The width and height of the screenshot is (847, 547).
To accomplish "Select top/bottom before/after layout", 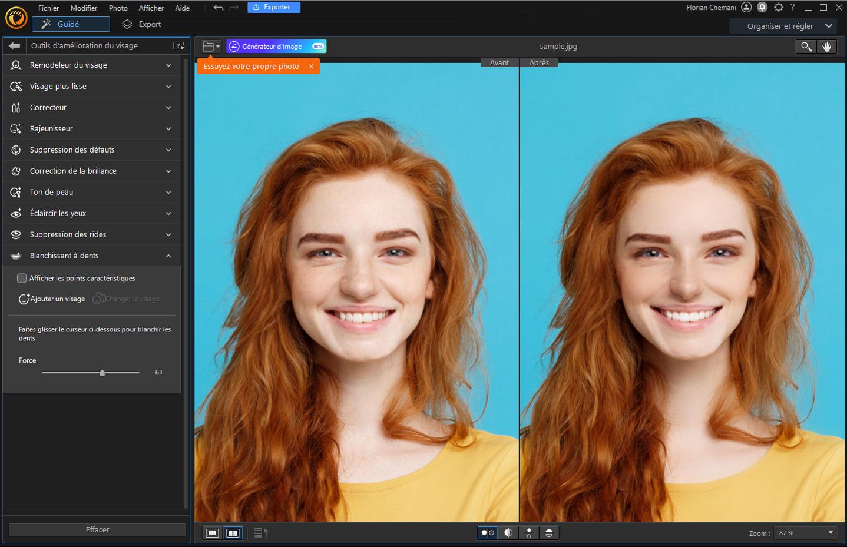I will click(529, 533).
